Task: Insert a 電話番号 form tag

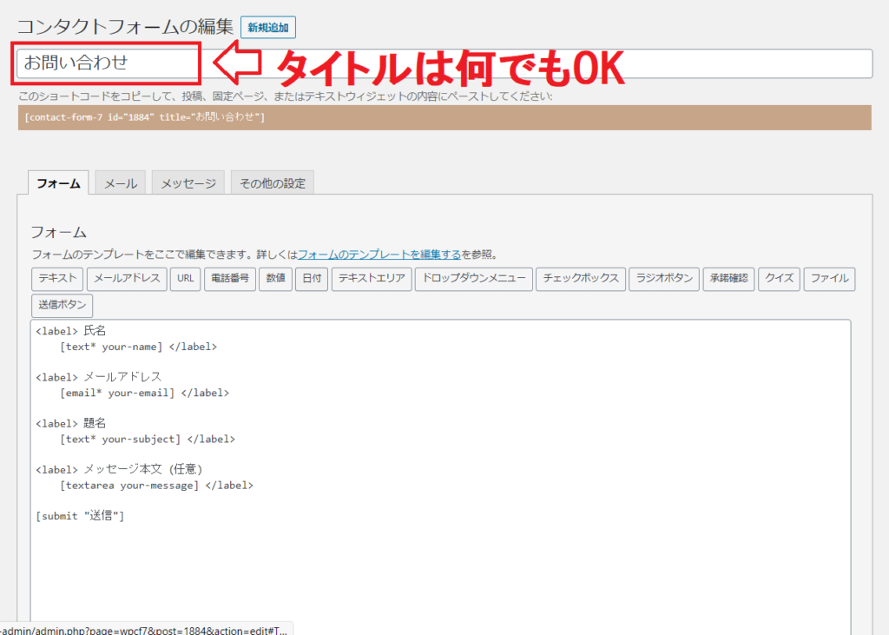Action: coord(229,279)
